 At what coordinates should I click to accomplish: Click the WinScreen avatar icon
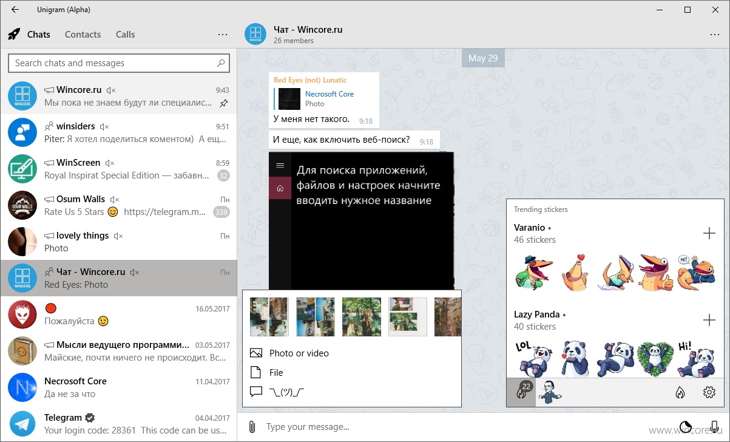click(x=22, y=169)
